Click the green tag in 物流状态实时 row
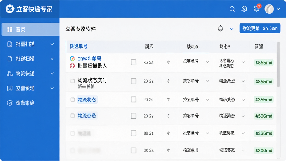 pos(264,81)
